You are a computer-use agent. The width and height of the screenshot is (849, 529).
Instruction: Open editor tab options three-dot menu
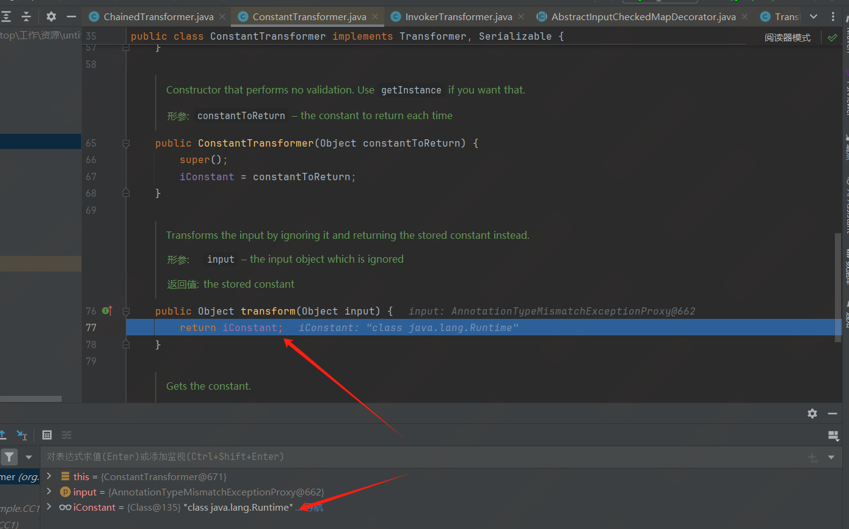pos(834,16)
